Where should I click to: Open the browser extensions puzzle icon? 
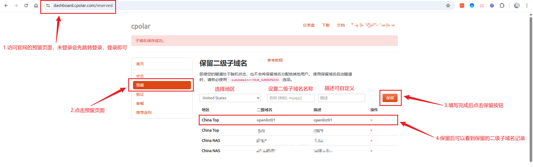[502, 6]
